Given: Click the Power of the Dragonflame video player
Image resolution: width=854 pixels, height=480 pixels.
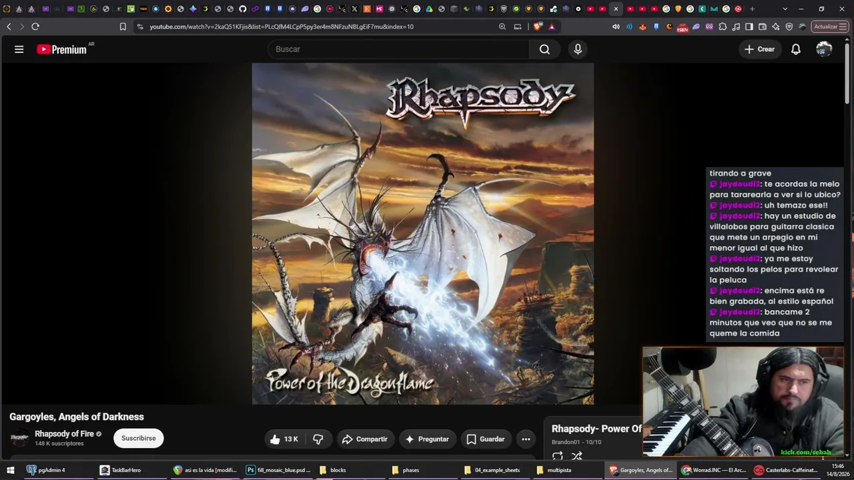Looking at the screenshot, I should coord(423,233).
